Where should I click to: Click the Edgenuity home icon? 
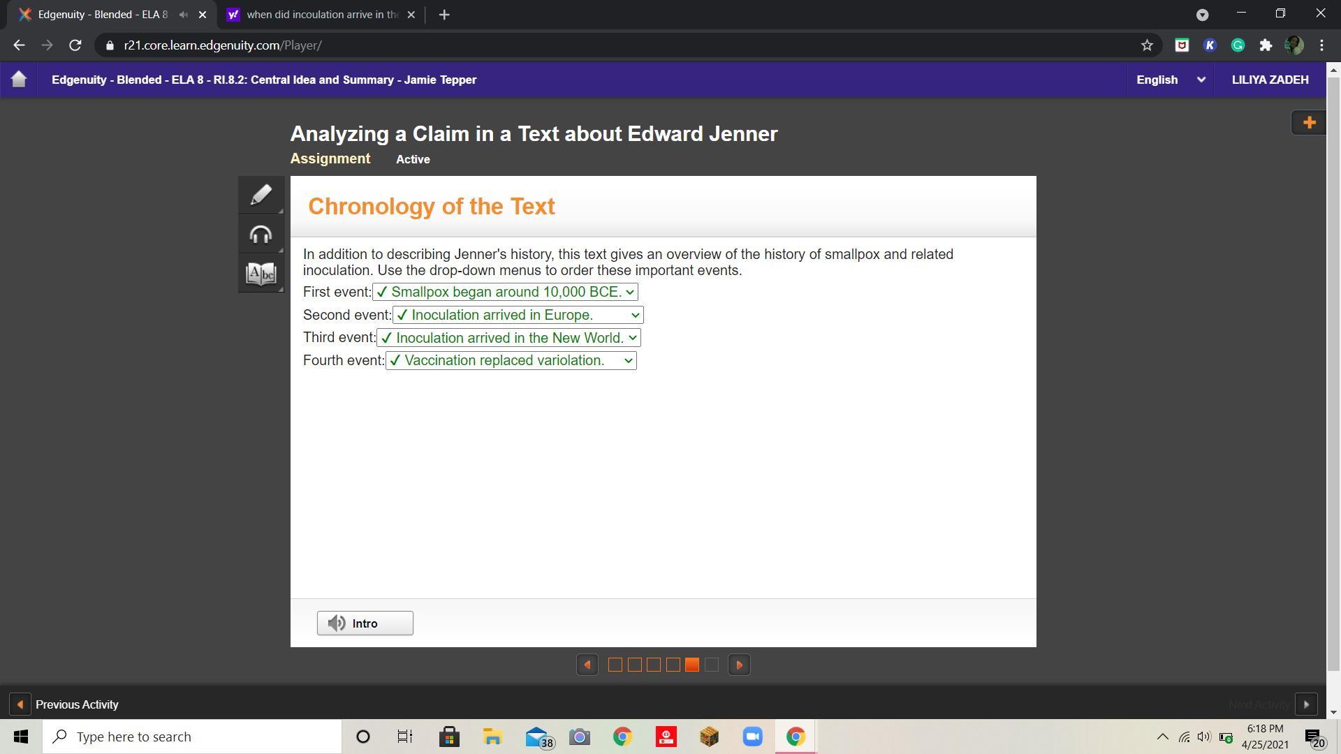point(19,80)
